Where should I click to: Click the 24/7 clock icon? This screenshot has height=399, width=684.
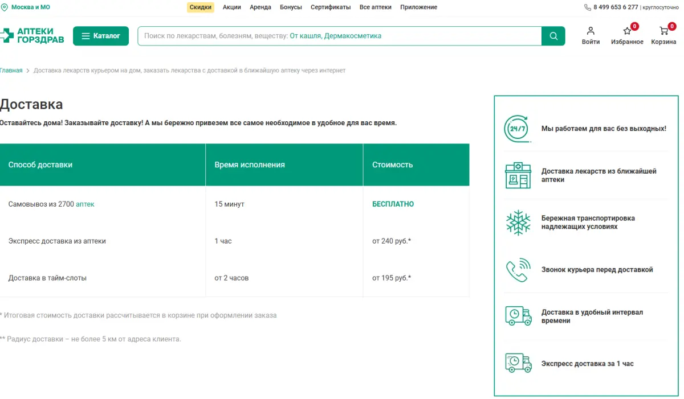(x=518, y=129)
